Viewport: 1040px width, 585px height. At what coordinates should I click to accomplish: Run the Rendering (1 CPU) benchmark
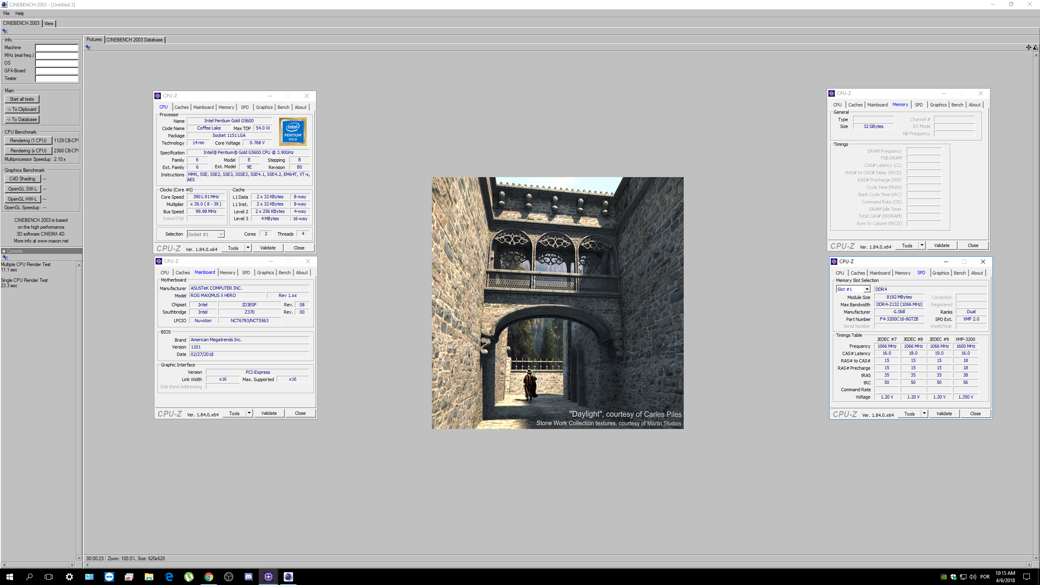point(28,141)
